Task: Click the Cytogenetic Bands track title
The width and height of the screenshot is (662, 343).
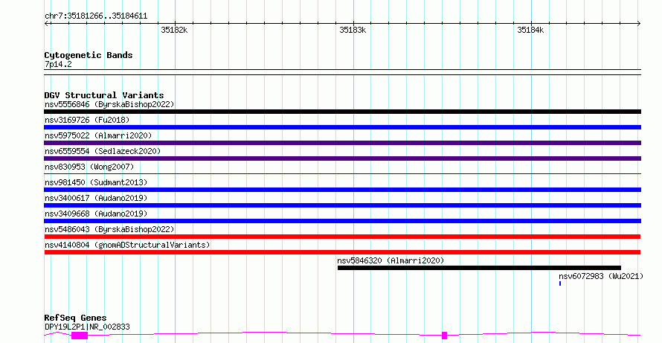Action: 89,55
